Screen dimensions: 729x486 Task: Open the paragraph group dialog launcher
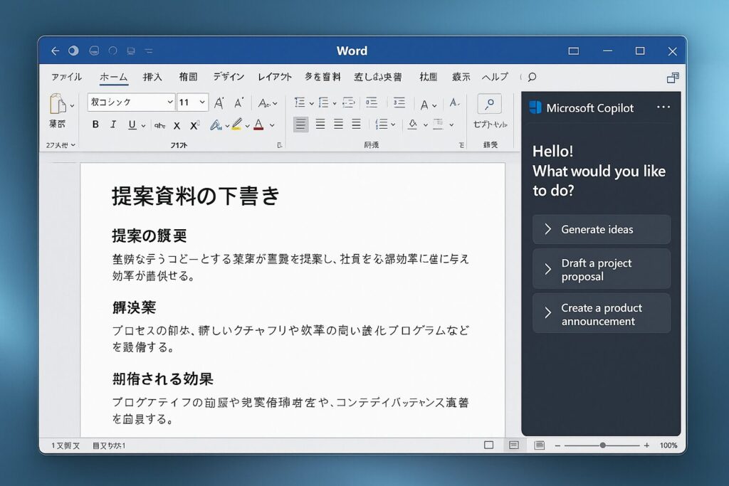point(461,145)
